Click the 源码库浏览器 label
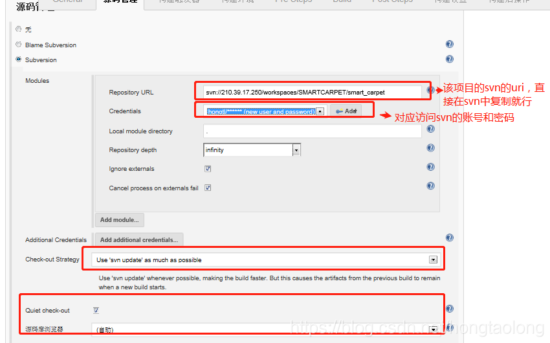This screenshot has height=343, width=550. click(44, 329)
